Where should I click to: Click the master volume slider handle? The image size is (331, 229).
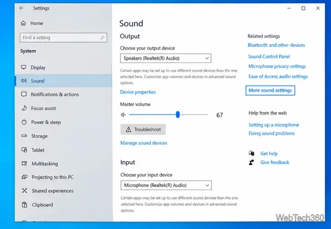point(178,114)
